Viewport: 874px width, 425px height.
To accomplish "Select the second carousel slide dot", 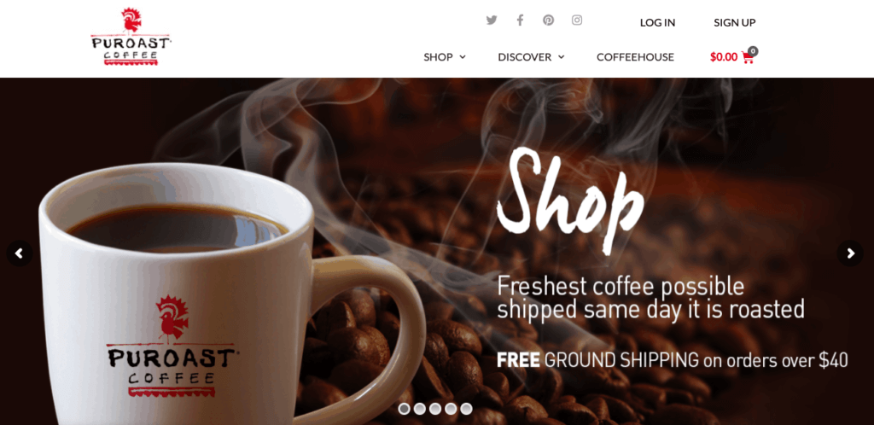I will coord(420,409).
